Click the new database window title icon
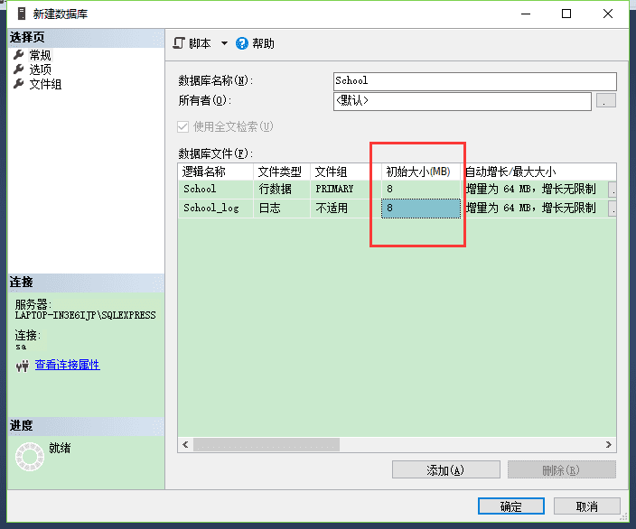This screenshot has height=529, width=636. click(x=22, y=14)
